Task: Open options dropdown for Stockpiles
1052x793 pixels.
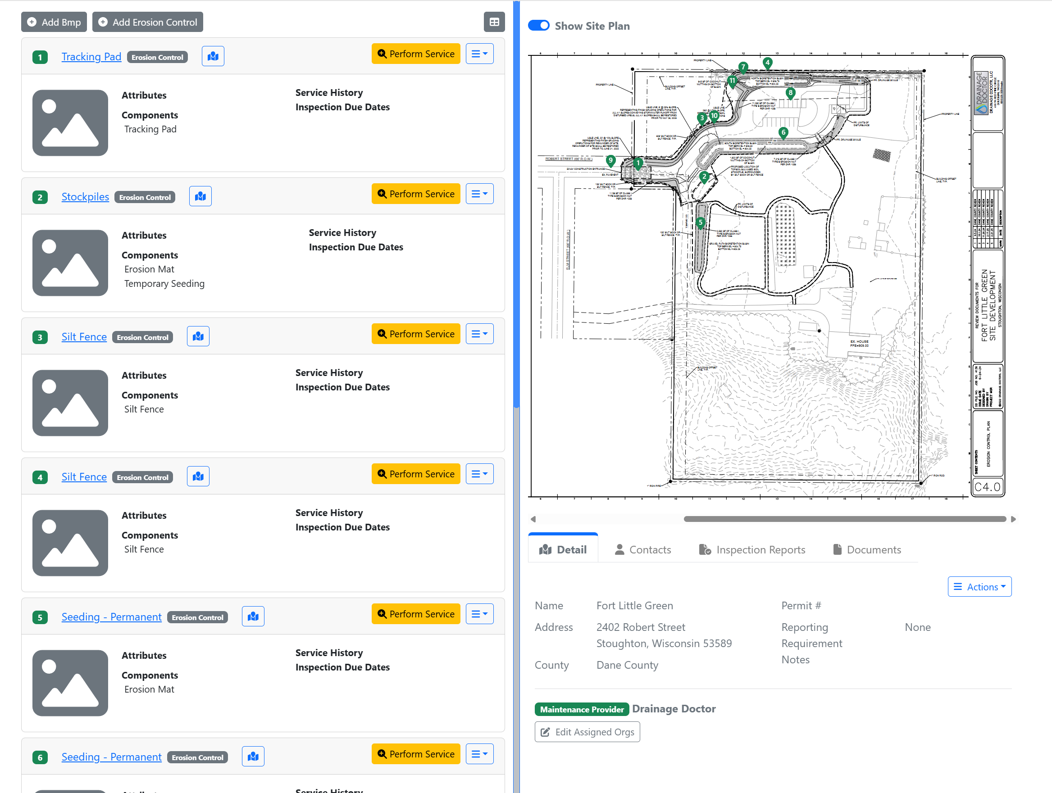Action: pos(479,194)
